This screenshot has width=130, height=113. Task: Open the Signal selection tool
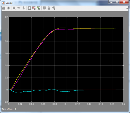[54, 8]
